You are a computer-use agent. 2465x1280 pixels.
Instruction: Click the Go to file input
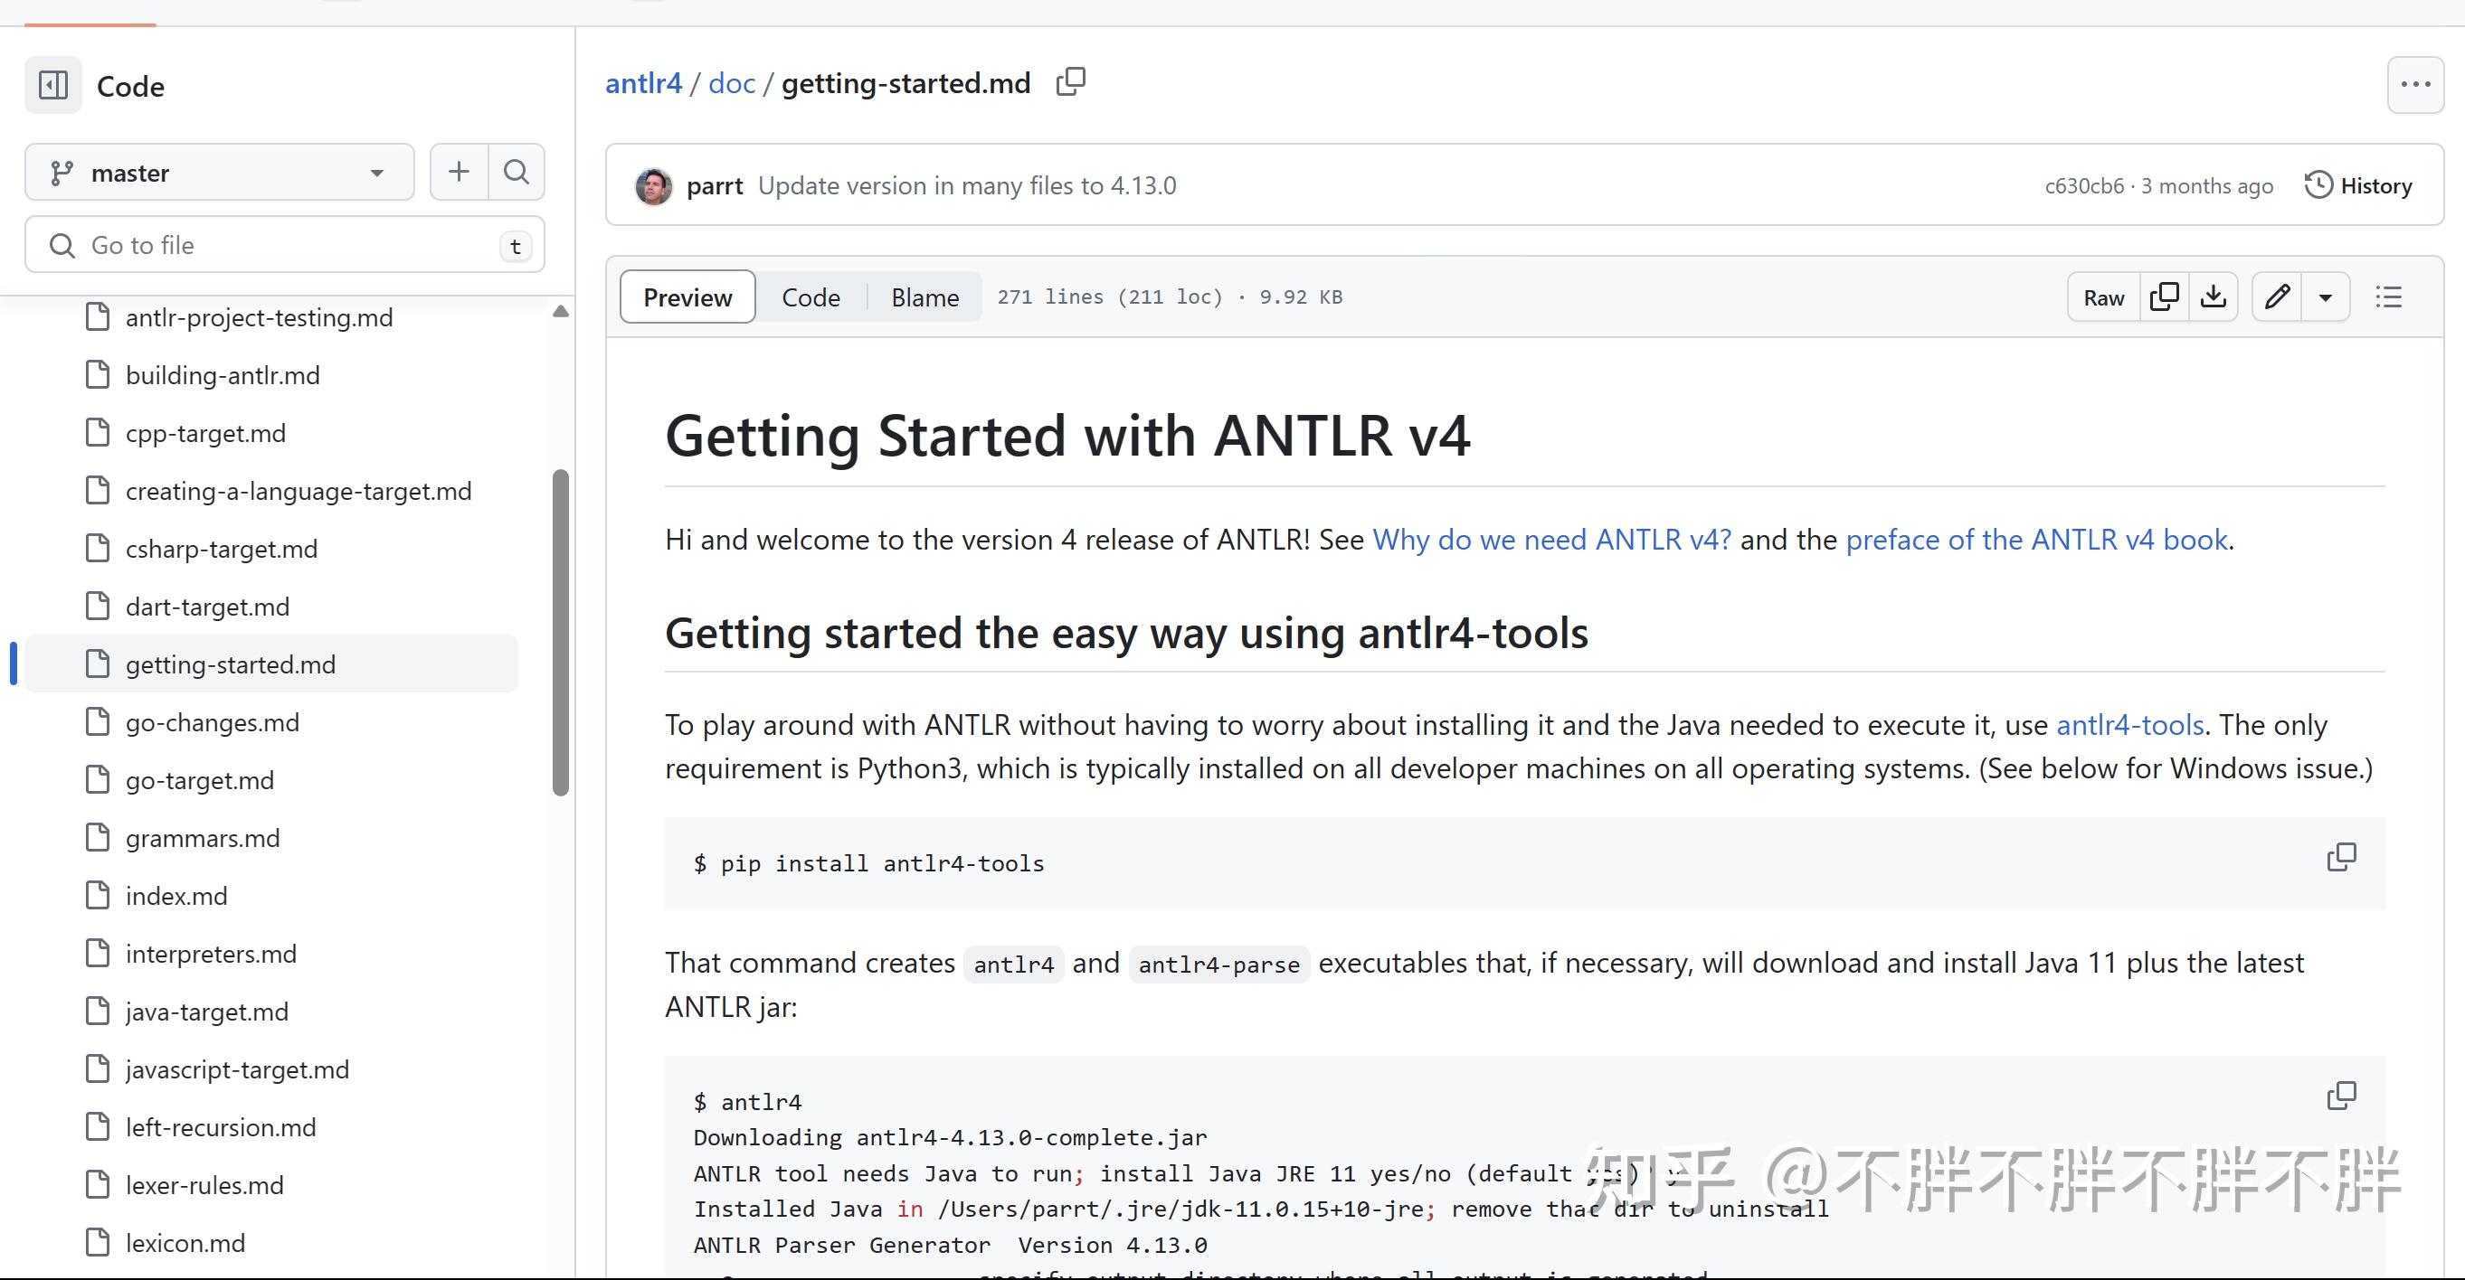coord(285,246)
